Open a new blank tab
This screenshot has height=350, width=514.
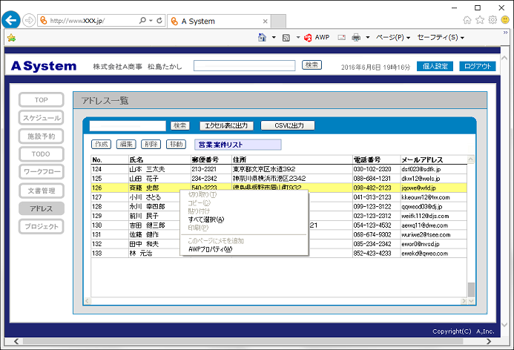(x=278, y=22)
